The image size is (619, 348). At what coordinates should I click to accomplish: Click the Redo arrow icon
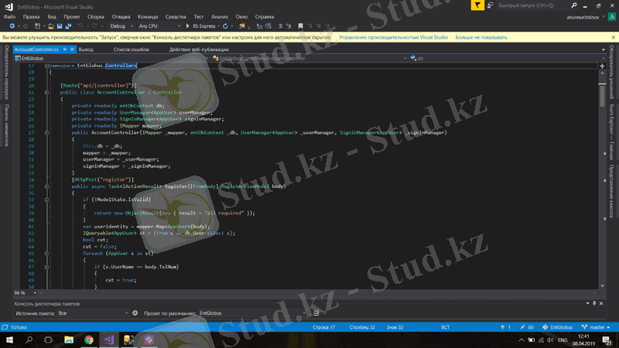(x=94, y=26)
